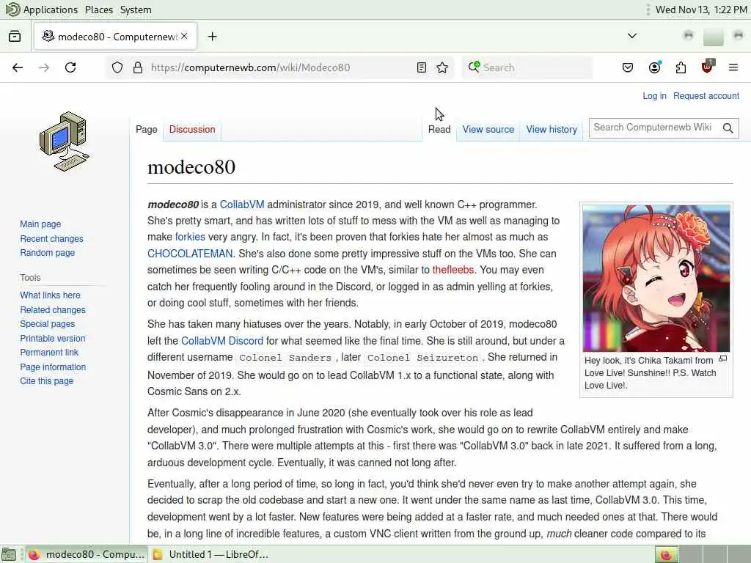Close the modeco80 browser tab

click(184, 36)
